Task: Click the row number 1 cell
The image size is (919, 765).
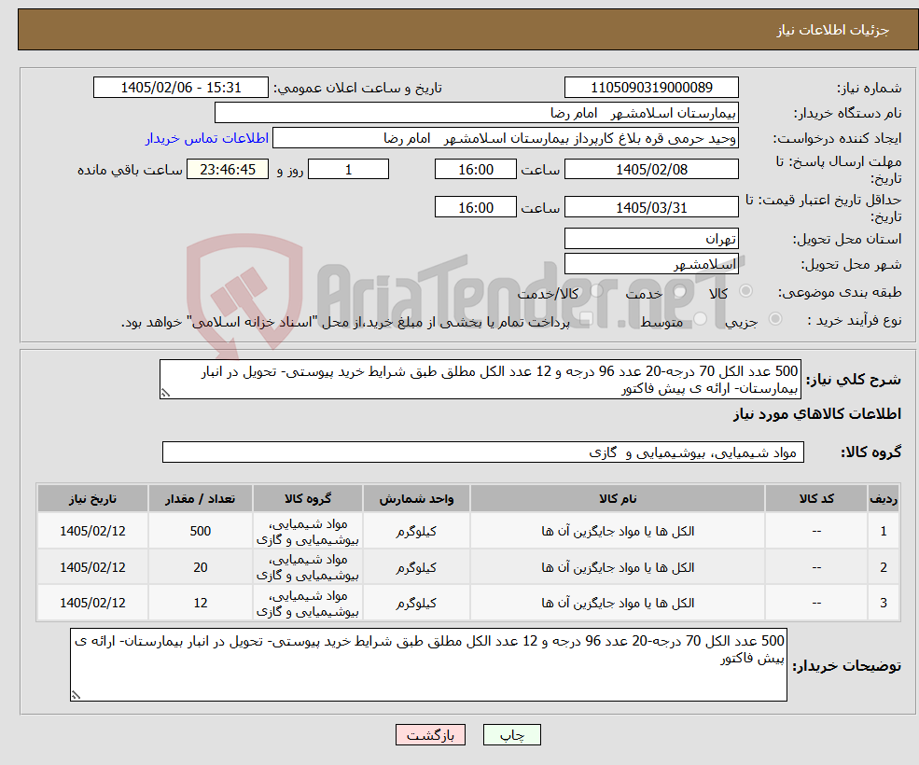Action: pyautogui.click(x=884, y=531)
